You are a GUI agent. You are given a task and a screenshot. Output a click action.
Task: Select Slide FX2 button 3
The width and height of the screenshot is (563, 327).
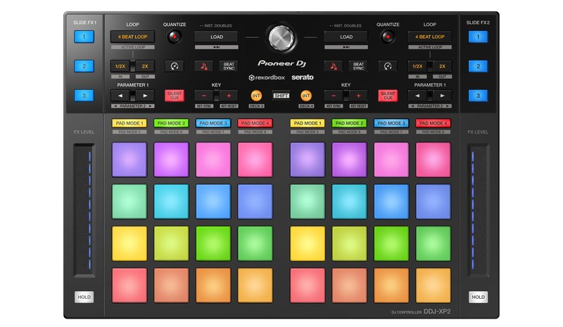coord(478,96)
